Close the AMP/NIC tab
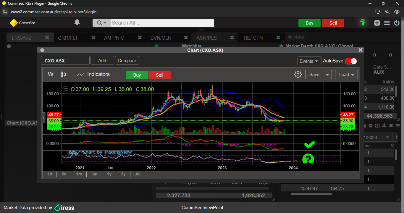This screenshot has height=213, width=404. pyautogui.click(x=140, y=38)
